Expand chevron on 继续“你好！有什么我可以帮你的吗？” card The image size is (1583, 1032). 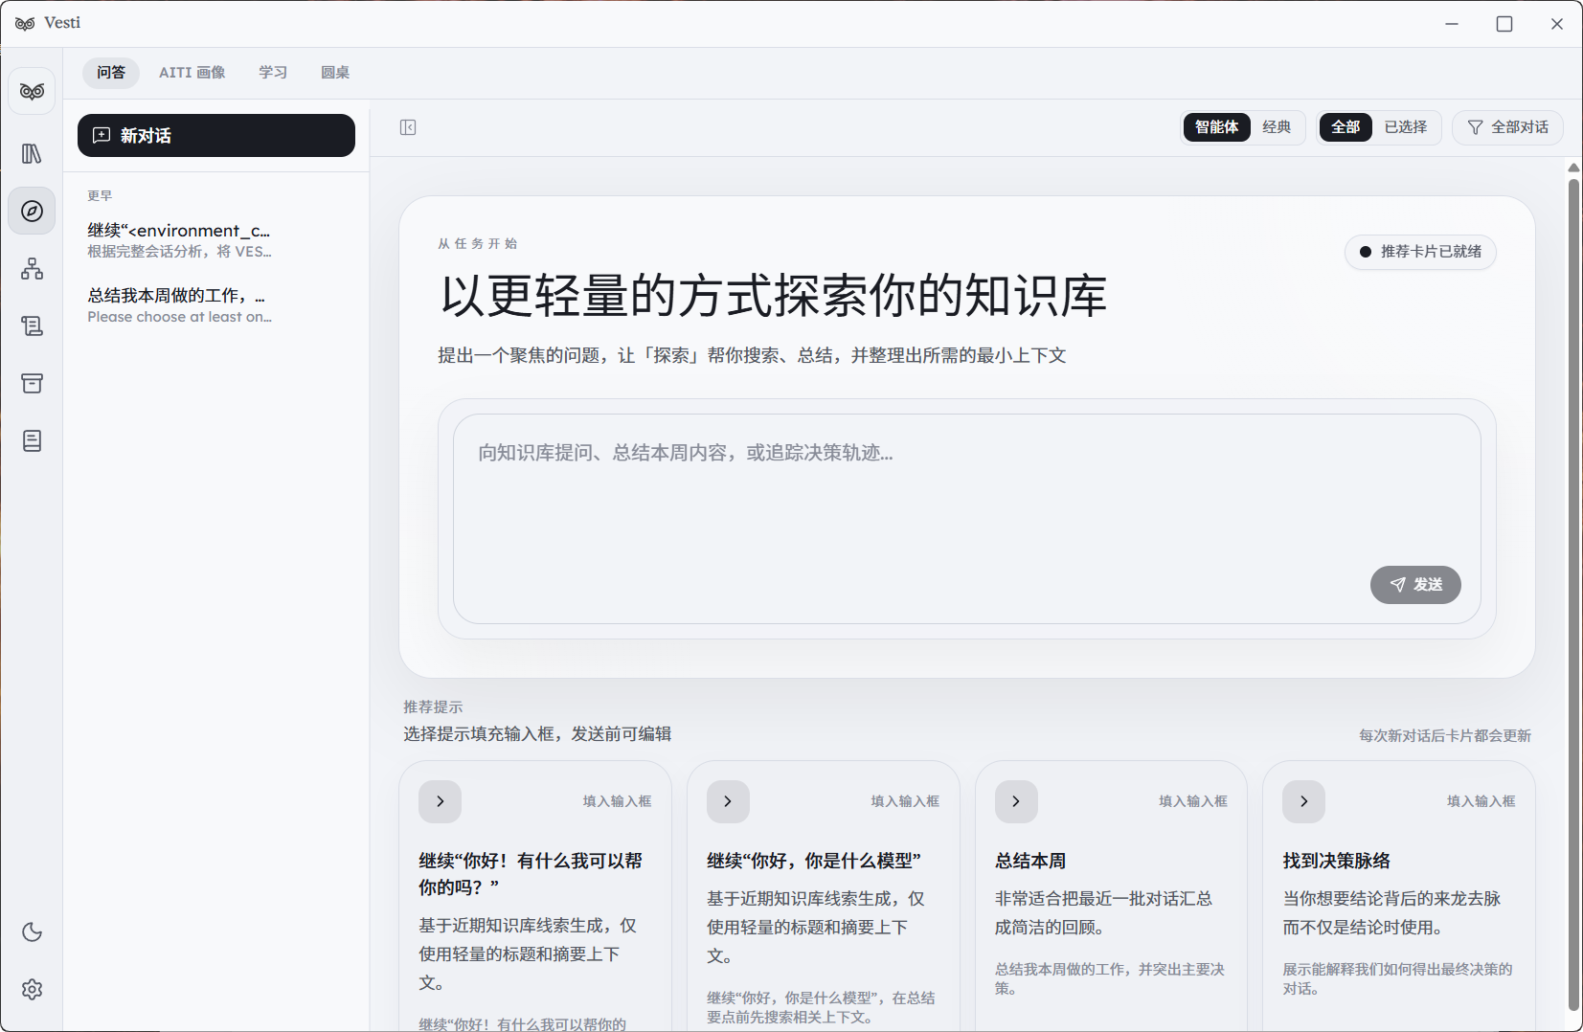[441, 802]
